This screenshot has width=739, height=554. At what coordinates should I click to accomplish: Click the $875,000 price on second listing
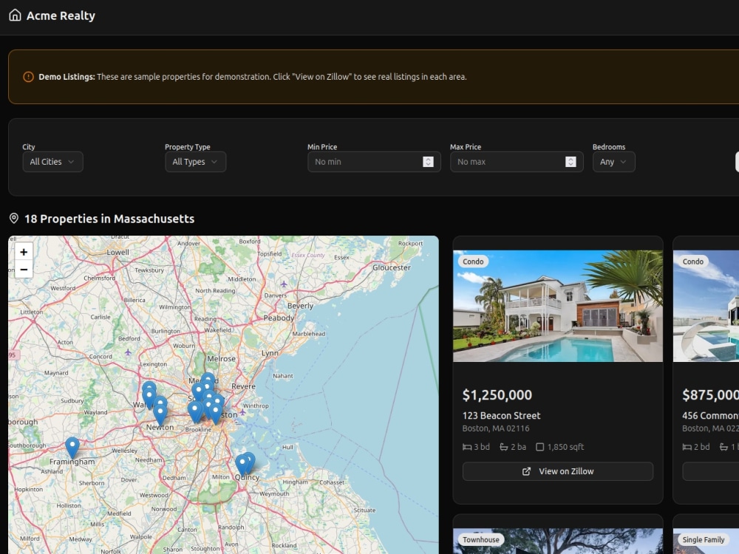coord(711,394)
